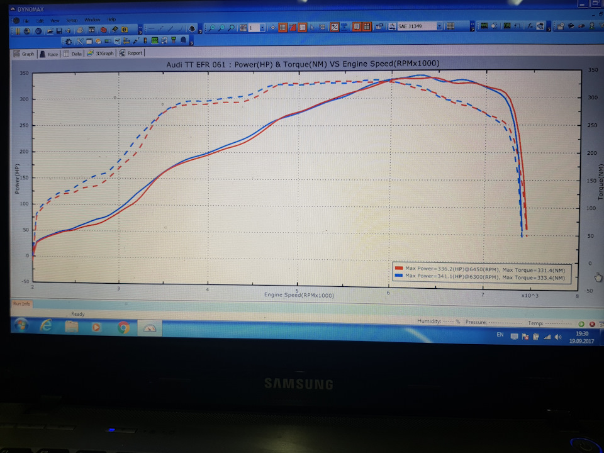604x453 pixels.
Task: Switch to the Race tab
Action: coord(49,54)
